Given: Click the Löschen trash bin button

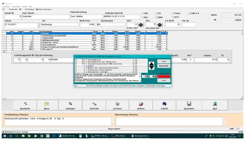Looking at the screenshot, I should pyautogui.click(x=117, y=105).
